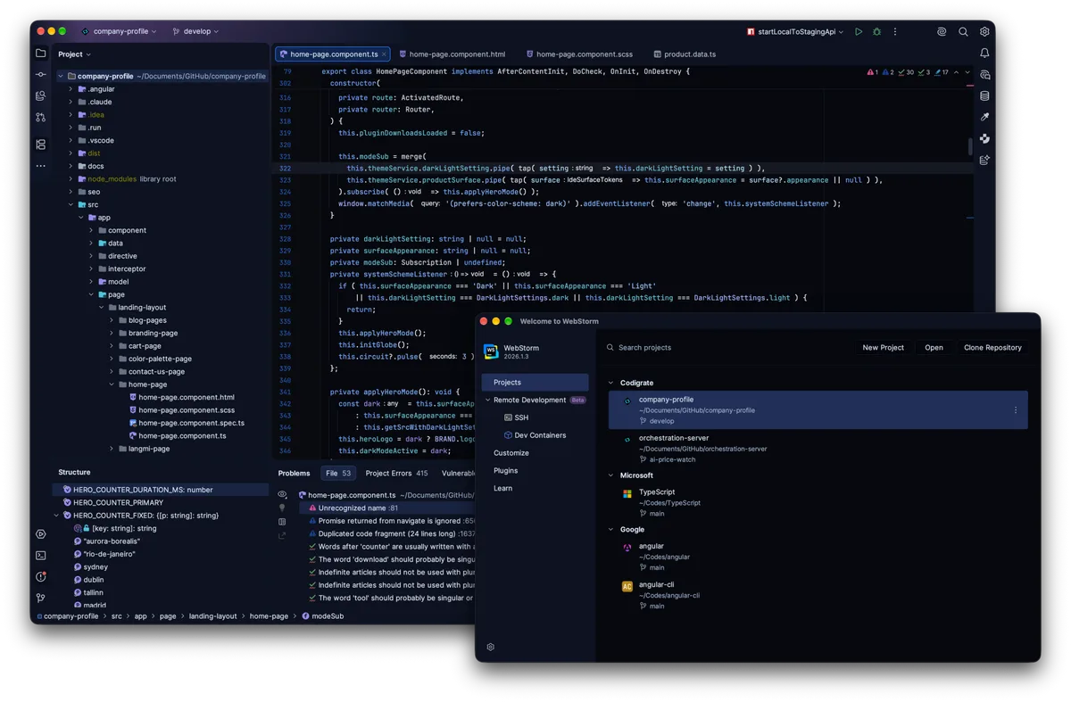Screen dimensions: 1071x702
Task: Open the develop branch dropdown
Action: (195, 31)
